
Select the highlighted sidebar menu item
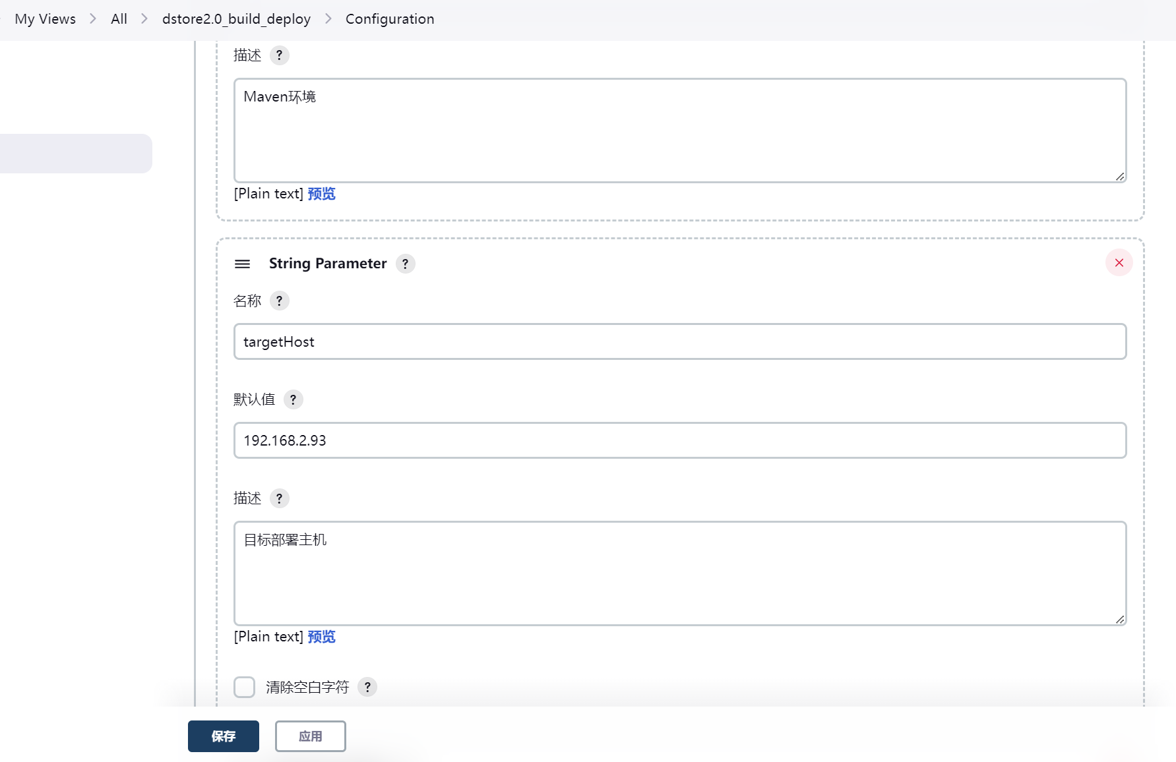click(75, 154)
